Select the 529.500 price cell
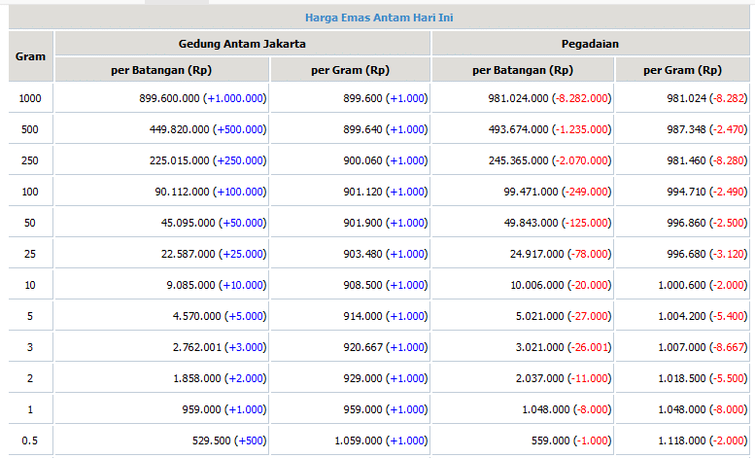 (x=161, y=440)
